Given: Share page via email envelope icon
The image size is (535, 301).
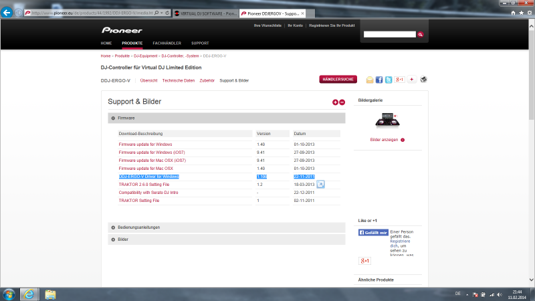Looking at the screenshot, I should [x=370, y=80].
